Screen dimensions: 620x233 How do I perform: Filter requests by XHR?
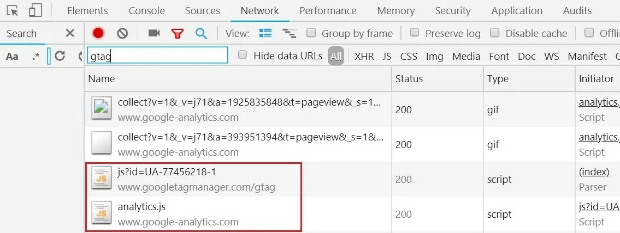[364, 57]
